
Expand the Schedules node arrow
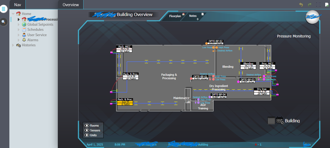[x=19, y=29]
